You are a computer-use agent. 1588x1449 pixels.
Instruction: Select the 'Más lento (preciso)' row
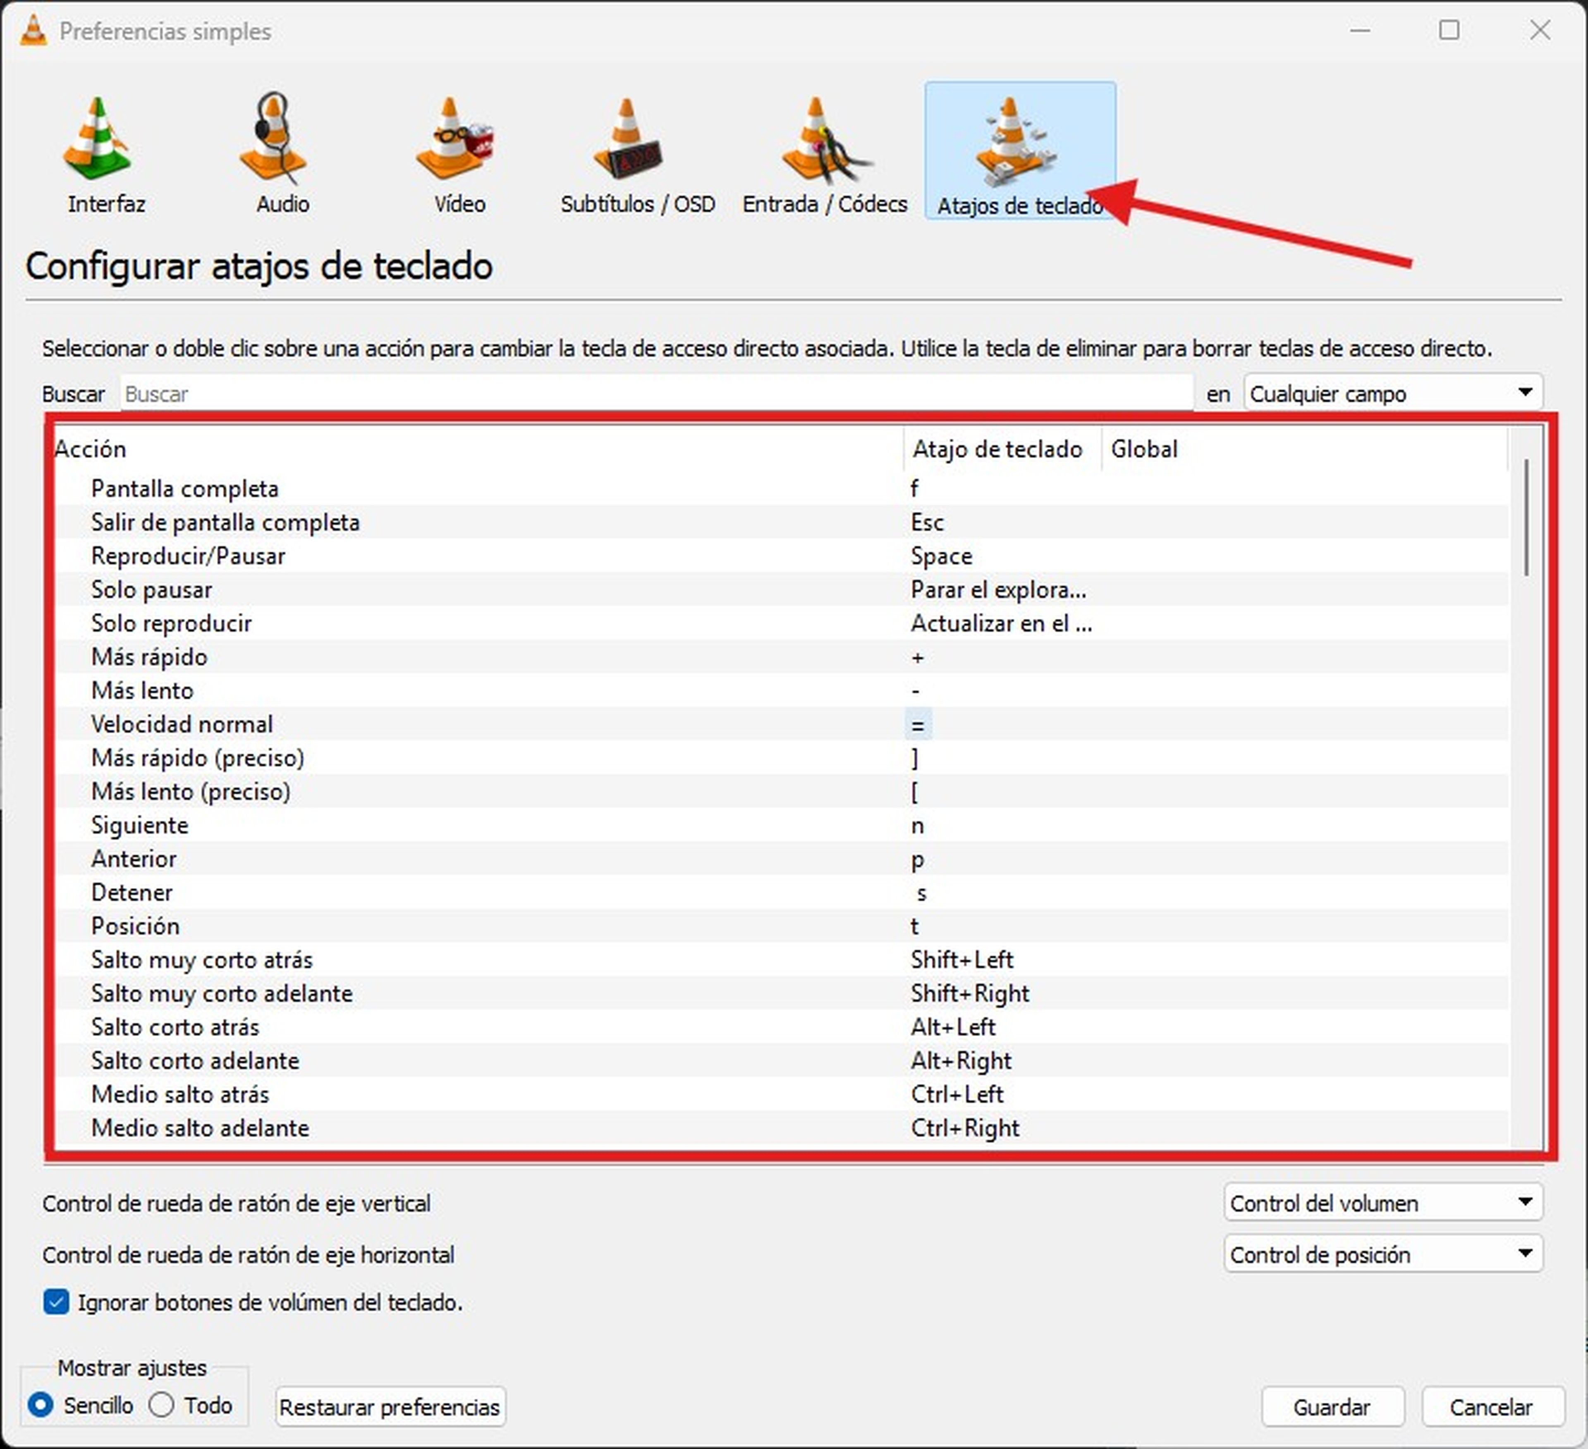pos(782,791)
